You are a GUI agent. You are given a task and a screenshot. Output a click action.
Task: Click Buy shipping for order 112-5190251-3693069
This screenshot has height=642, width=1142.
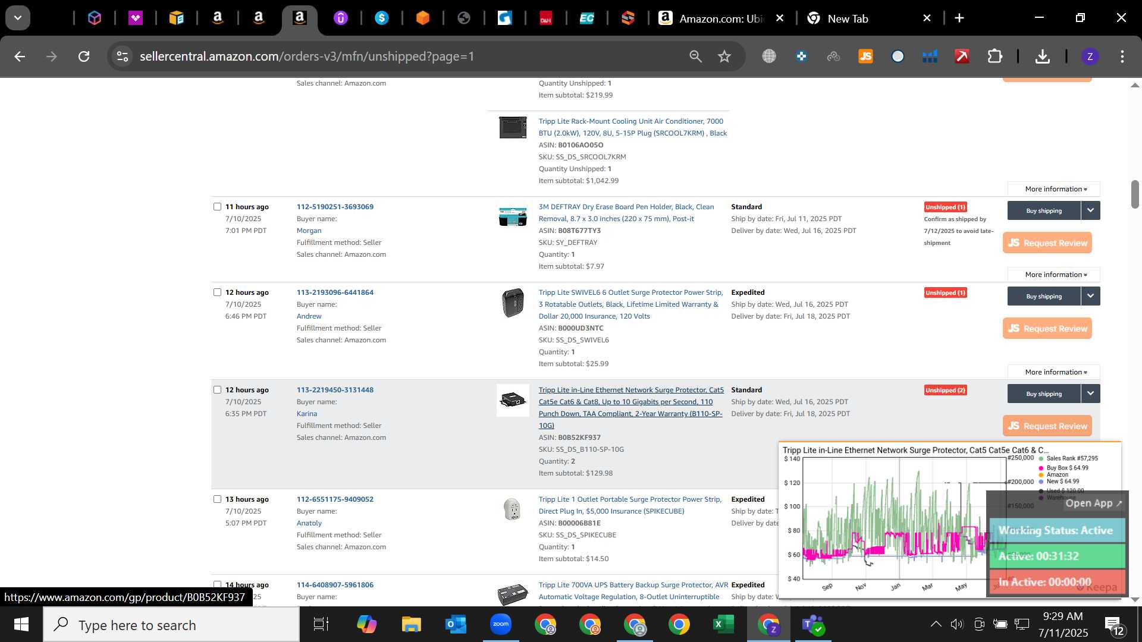1044,210
